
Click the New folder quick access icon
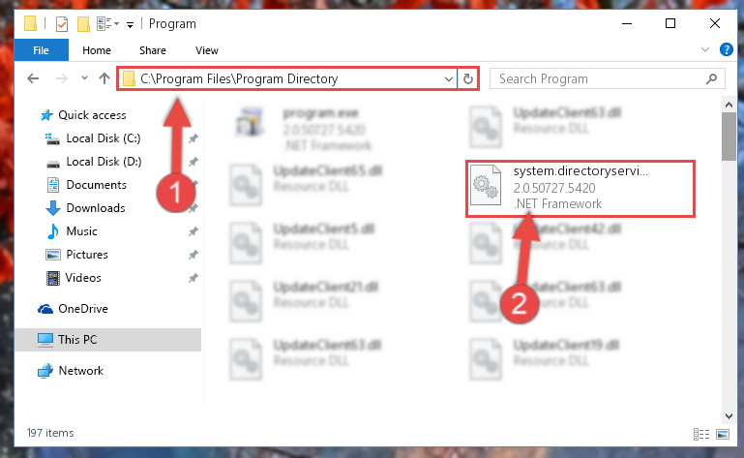tap(83, 24)
